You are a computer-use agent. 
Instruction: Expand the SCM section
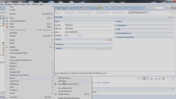pyautogui.click(x=115, y=29)
